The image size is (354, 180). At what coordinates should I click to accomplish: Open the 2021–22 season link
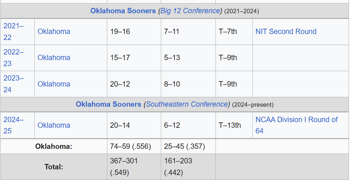(13, 31)
